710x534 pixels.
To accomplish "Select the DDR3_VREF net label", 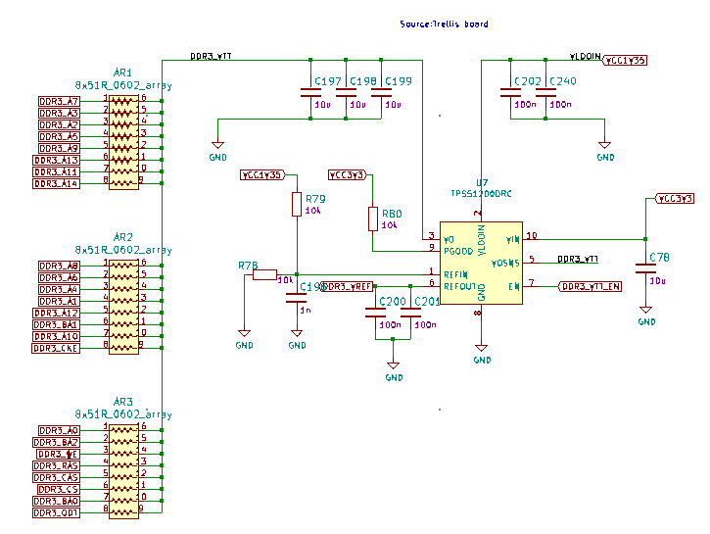I will pyautogui.click(x=348, y=286).
